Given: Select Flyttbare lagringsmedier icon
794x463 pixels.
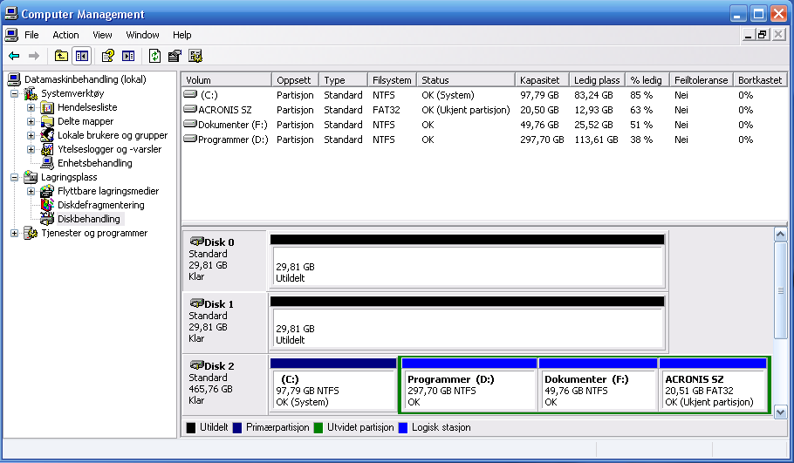Looking at the screenshot, I should tap(47, 191).
